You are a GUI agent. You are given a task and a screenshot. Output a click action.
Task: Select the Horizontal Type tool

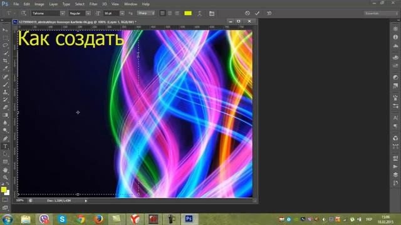tap(5, 146)
